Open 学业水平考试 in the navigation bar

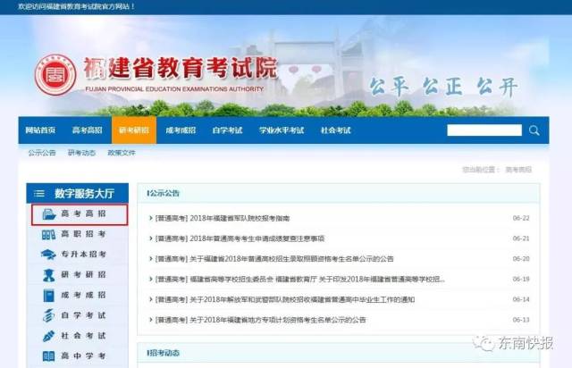click(282, 130)
